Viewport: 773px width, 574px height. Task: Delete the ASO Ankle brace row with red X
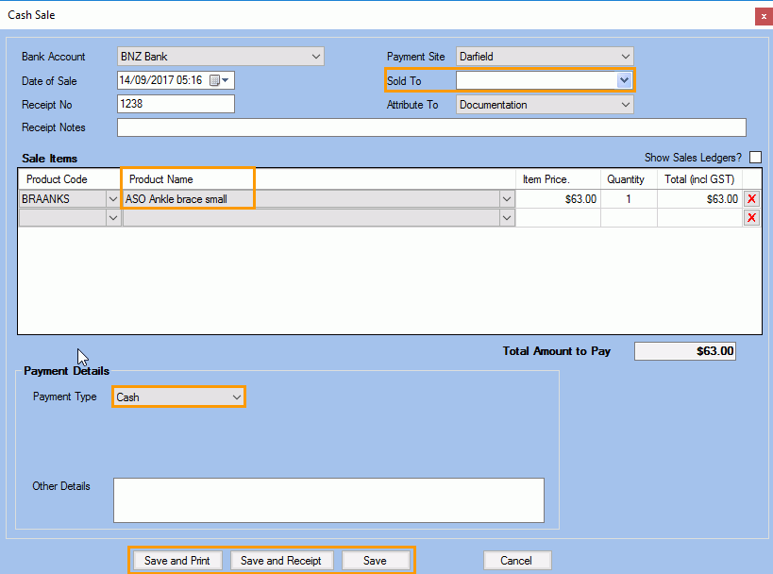point(751,199)
